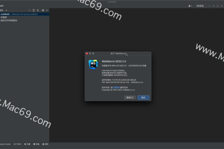Open the TODO tool window tab

tap(17, 144)
